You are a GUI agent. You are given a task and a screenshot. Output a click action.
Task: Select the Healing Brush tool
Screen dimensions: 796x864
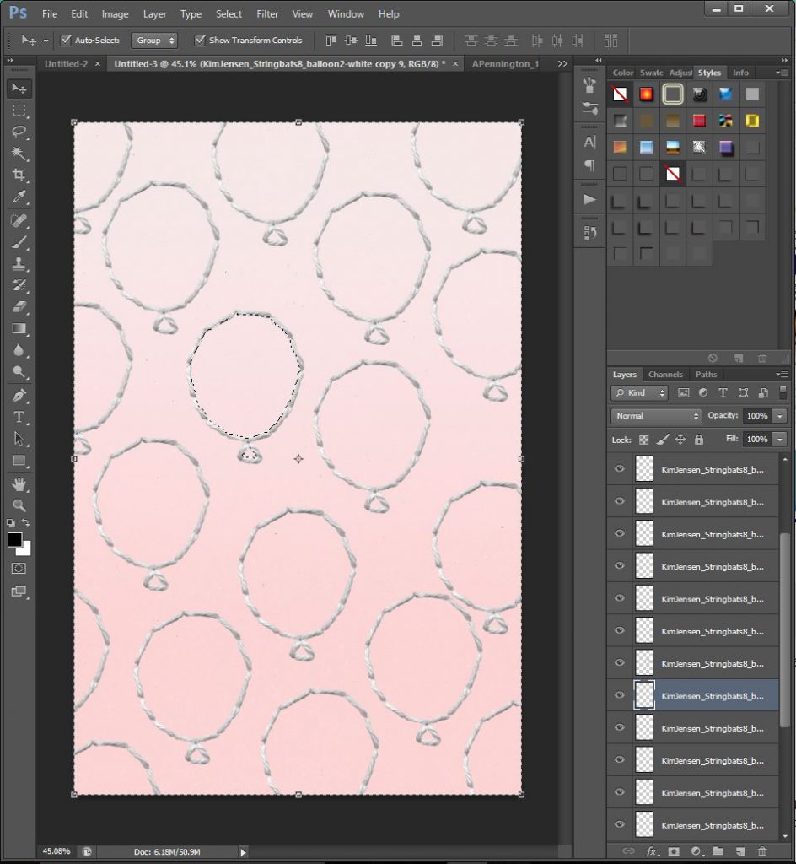[x=19, y=221]
